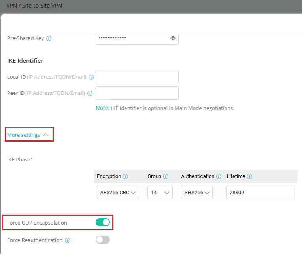Click info icon next to Encryption header
Image resolution: width=302 pixels, height=255 pixels.
coord(125,176)
